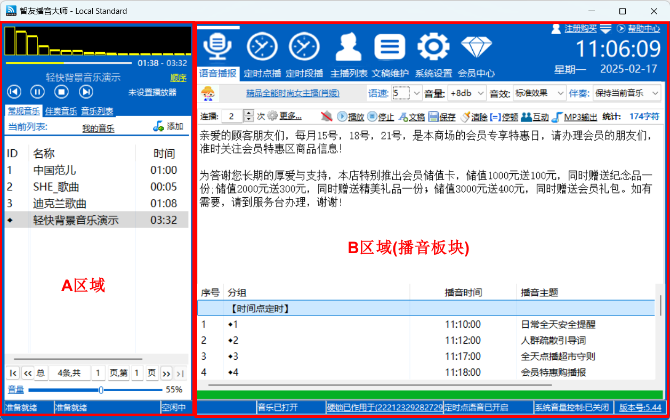
Task: Toggle the 顺序 play order mode
Action: [178, 78]
